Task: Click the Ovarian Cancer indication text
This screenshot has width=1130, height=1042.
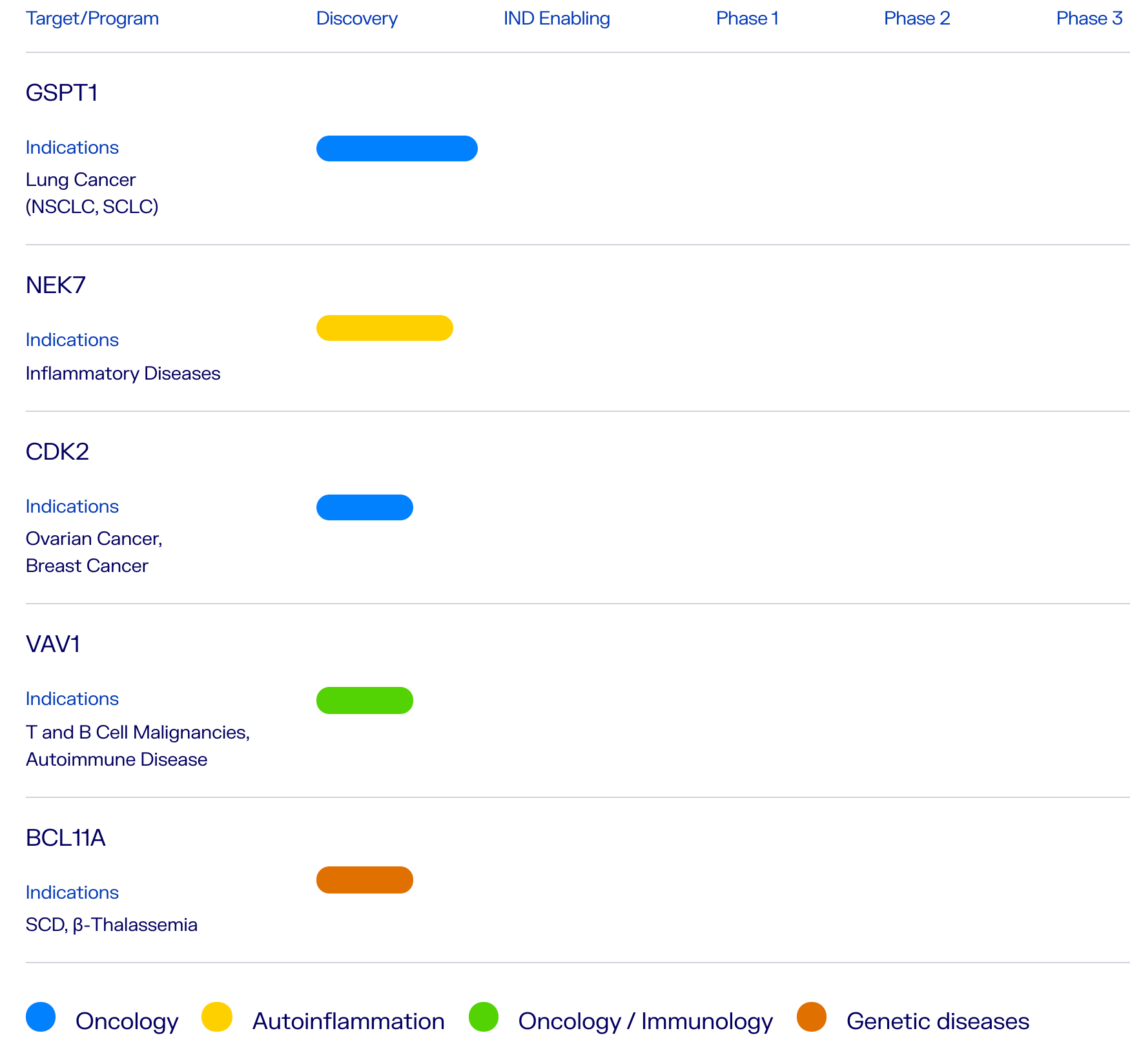Action: coord(94,539)
